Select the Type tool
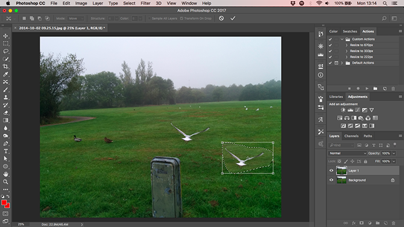The image size is (404, 227). coord(5,151)
